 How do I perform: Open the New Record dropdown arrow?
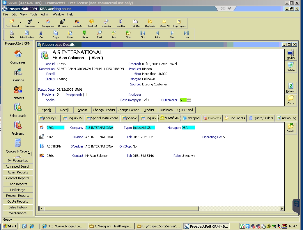20,23
